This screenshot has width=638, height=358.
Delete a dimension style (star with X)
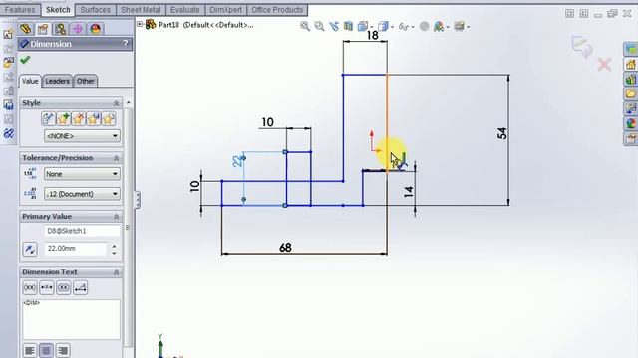pos(78,119)
